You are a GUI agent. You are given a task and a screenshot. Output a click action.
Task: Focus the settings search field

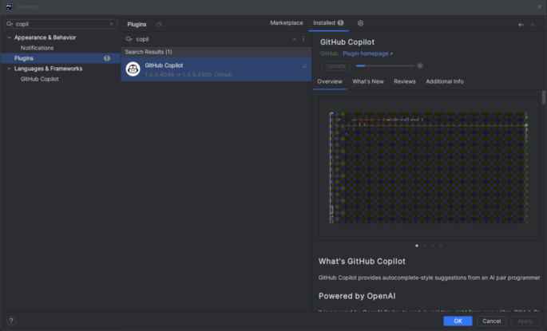(x=61, y=24)
